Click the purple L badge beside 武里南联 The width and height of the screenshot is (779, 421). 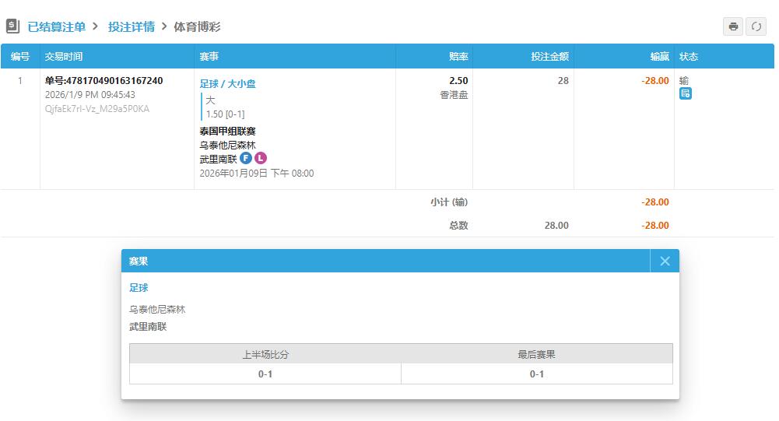(x=261, y=158)
